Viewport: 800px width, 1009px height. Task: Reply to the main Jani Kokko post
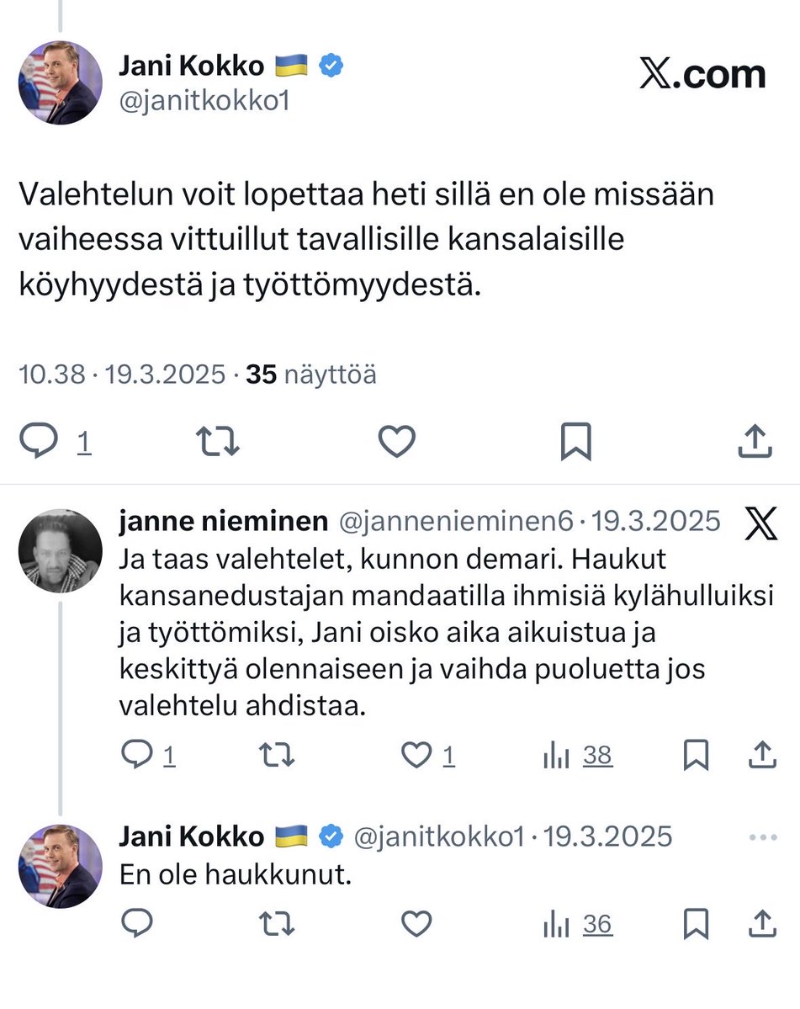[39, 441]
